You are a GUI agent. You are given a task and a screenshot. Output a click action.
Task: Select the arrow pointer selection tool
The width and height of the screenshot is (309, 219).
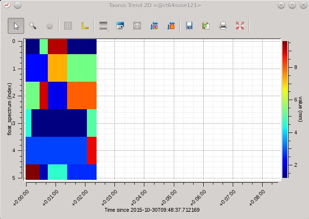pyautogui.click(x=16, y=26)
